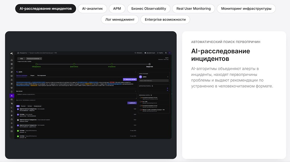Click the Устранение stage marker
The height and width of the screenshot is (162, 290).
click(x=112, y=64)
